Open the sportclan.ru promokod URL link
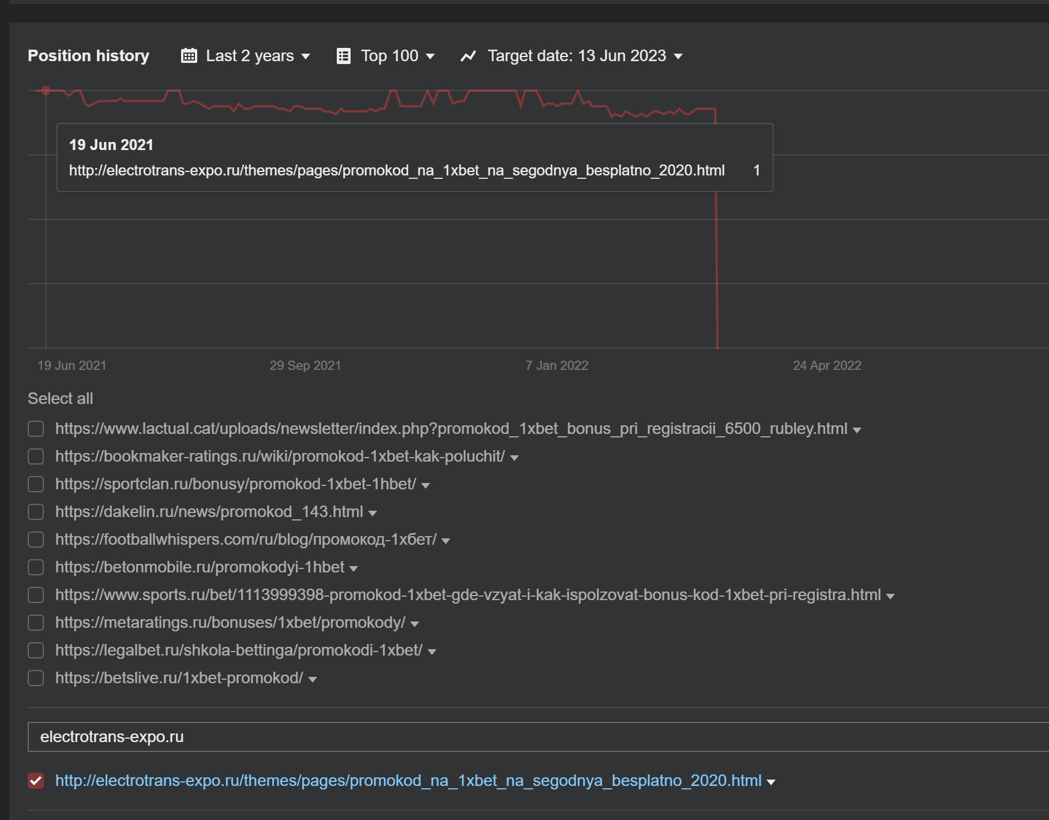This screenshot has width=1049, height=820. 235,484
